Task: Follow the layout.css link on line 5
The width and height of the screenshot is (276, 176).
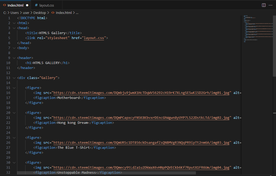Action: coord(94,38)
